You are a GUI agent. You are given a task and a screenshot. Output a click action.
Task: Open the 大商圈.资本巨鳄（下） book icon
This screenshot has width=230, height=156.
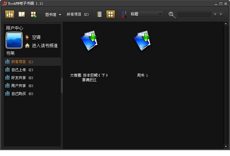pyautogui.click(x=89, y=41)
